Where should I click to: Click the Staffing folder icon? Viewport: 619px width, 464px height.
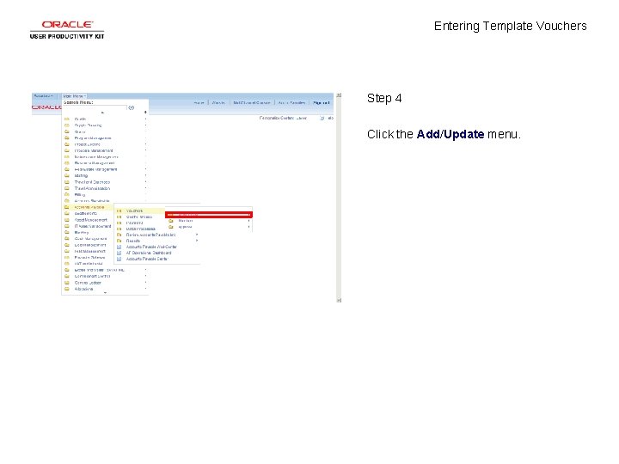(x=67, y=175)
